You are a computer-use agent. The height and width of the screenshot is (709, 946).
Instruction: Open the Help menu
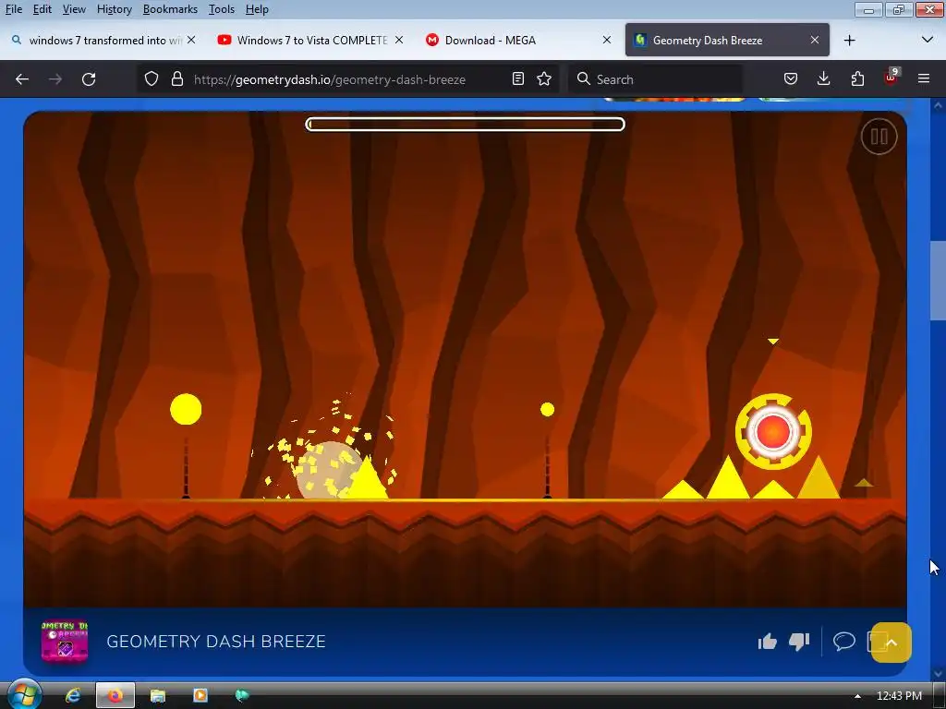tap(257, 9)
